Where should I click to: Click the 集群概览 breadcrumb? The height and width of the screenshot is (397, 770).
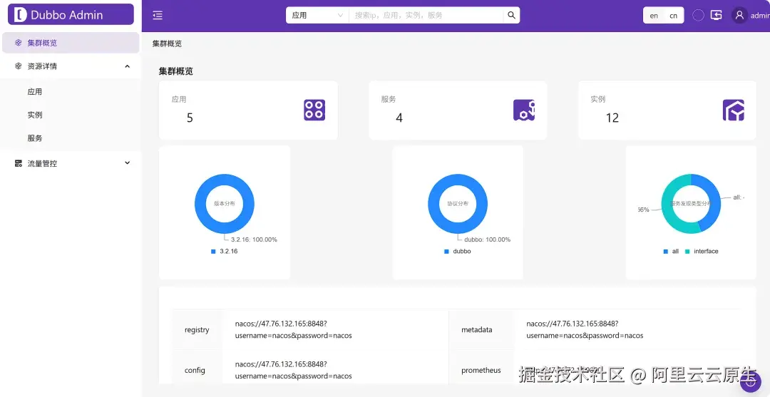tap(167, 43)
